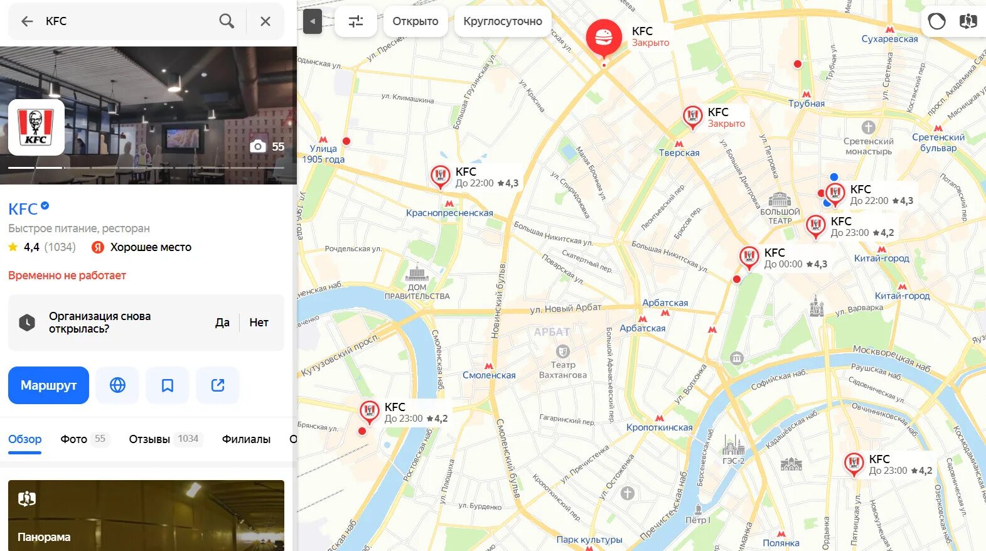Open the Панорама preview thumbnail
The image size is (986, 551).
pyautogui.click(x=146, y=515)
